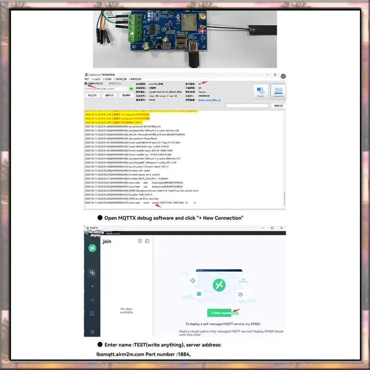Toggle the panel layout icon beside "join"
The width and height of the screenshot is (370, 370).
coord(147,241)
